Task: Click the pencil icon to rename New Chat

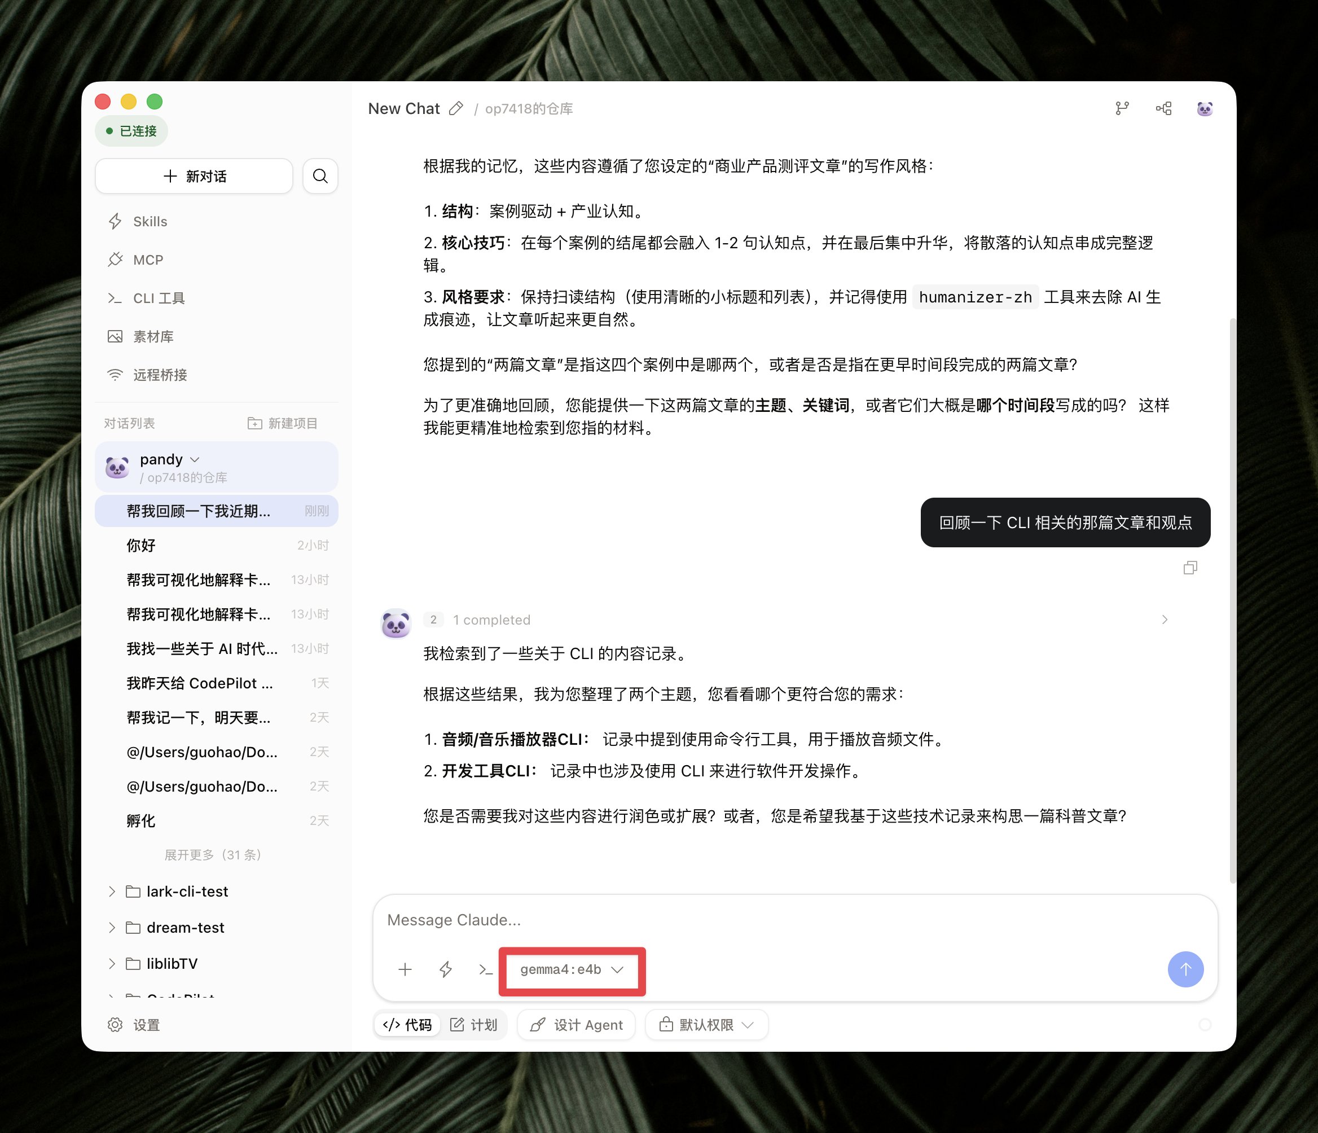Action: 455,109
